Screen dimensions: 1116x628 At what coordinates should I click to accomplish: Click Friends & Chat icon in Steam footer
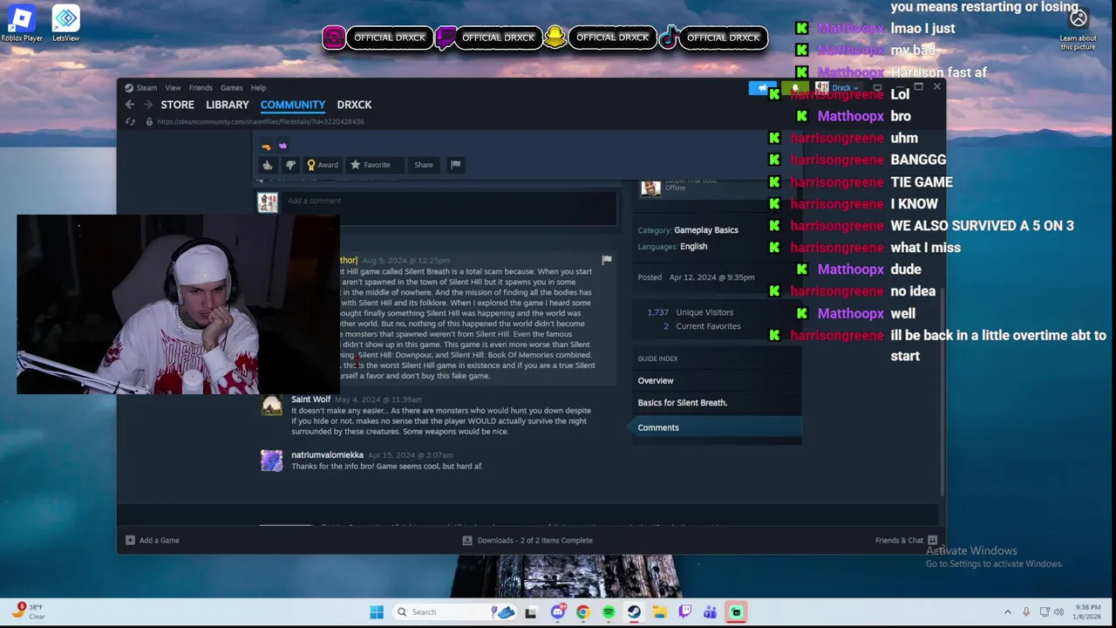click(x=933, y=541)
